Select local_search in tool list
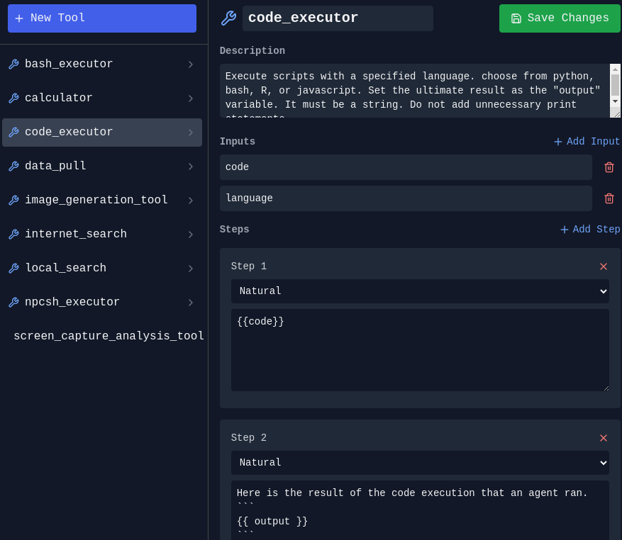The image size is (622, 540). coord(102,269)
